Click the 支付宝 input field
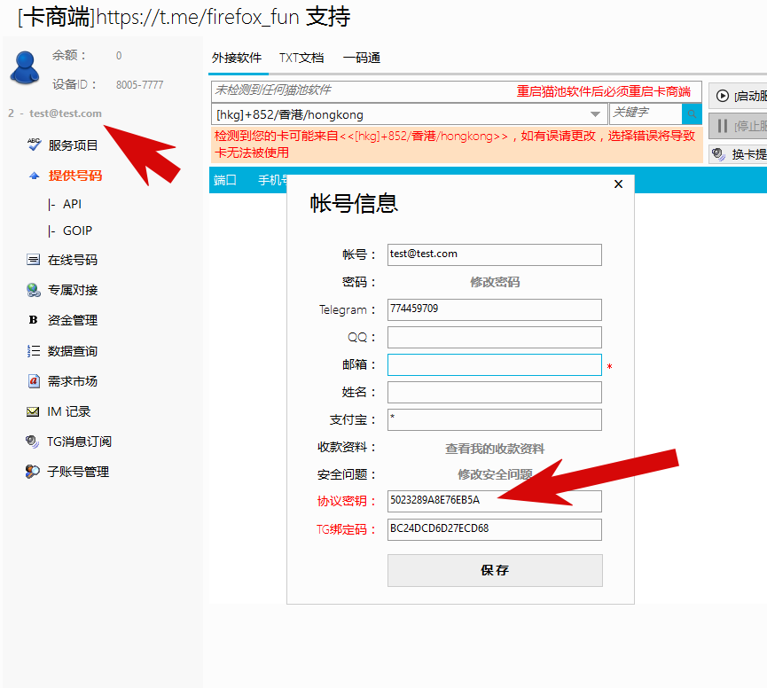 tap(495, 419)
